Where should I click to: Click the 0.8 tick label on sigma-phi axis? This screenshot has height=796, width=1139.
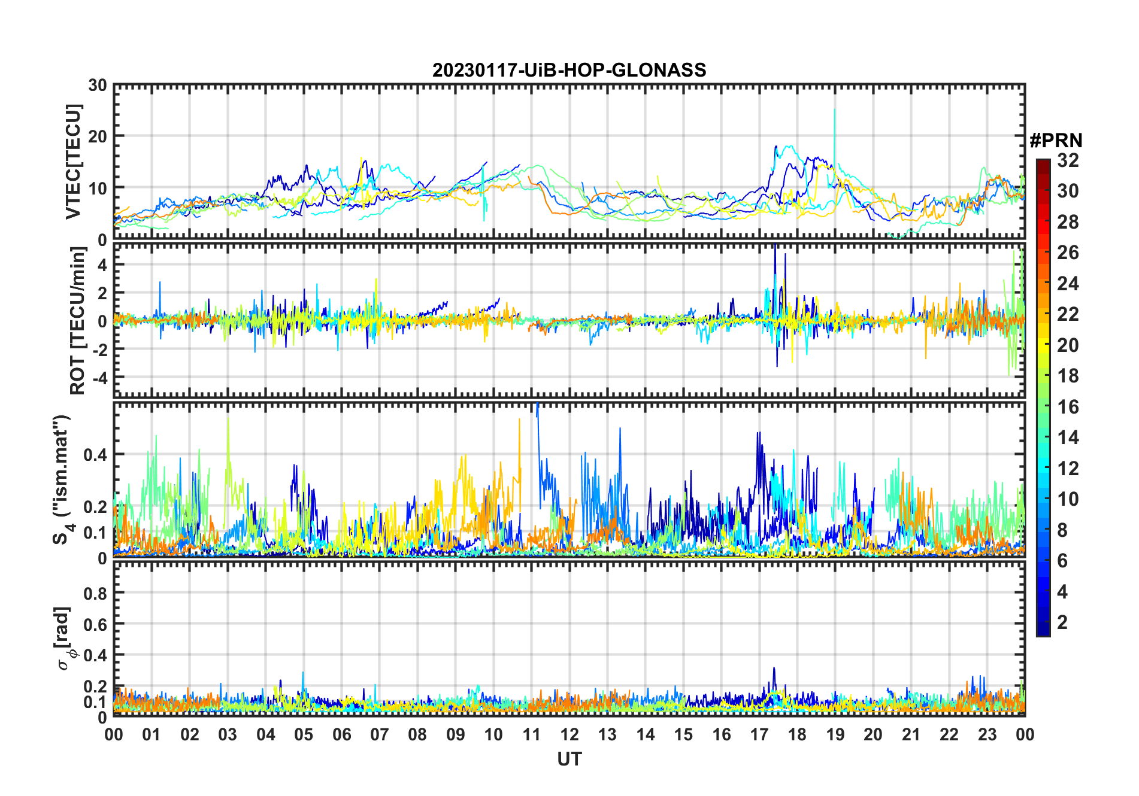(95, 593)
